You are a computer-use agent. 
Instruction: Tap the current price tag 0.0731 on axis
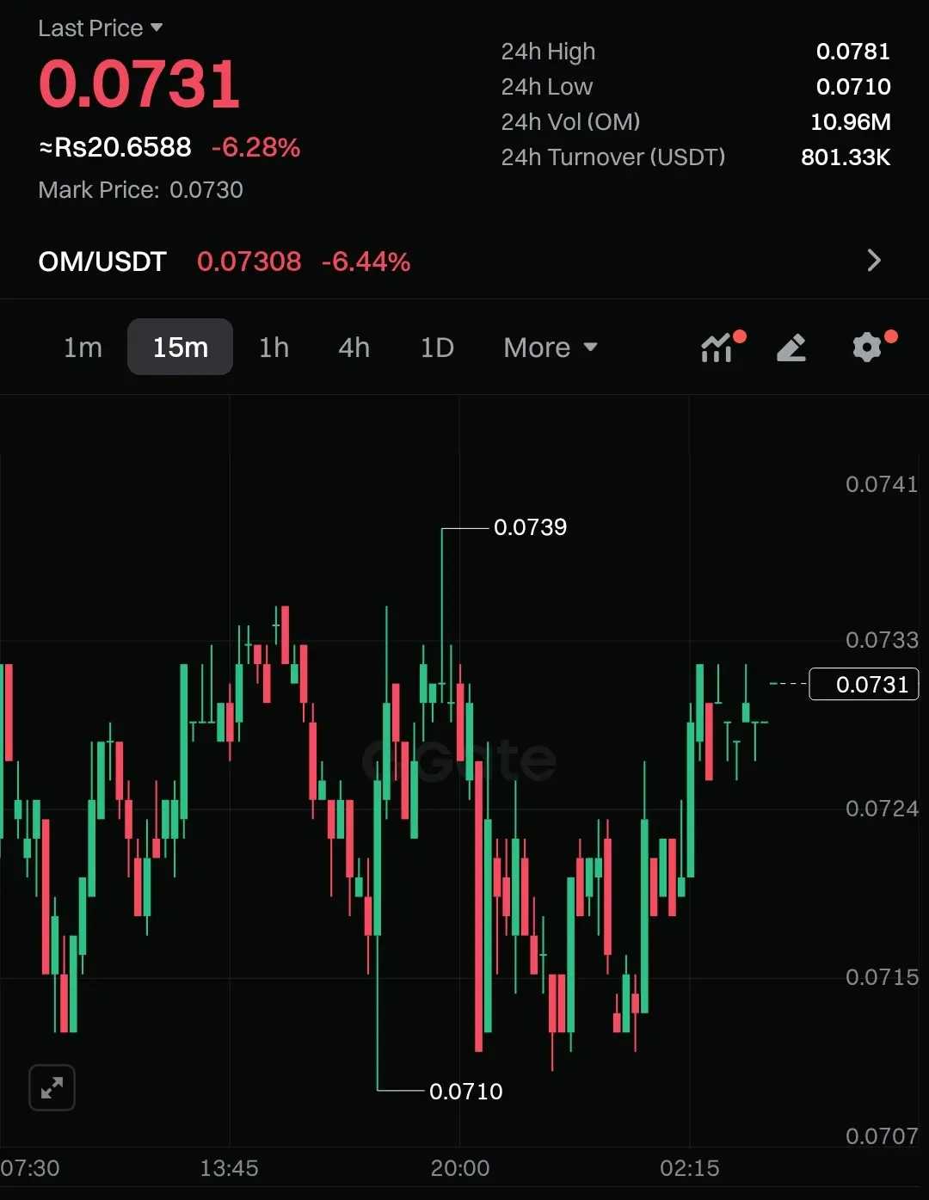(864, 684)
